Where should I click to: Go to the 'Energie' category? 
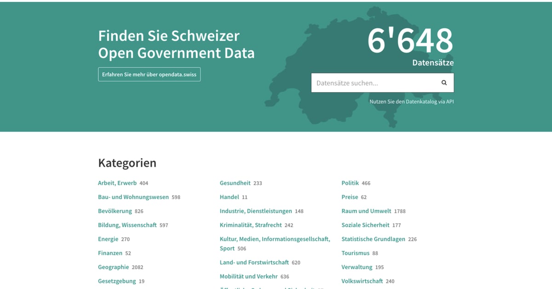click(x=108, y=239)
